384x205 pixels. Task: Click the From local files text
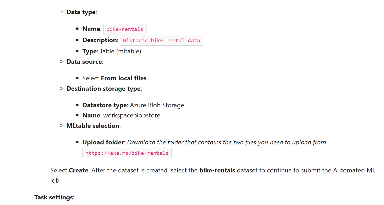pos(124,78)
